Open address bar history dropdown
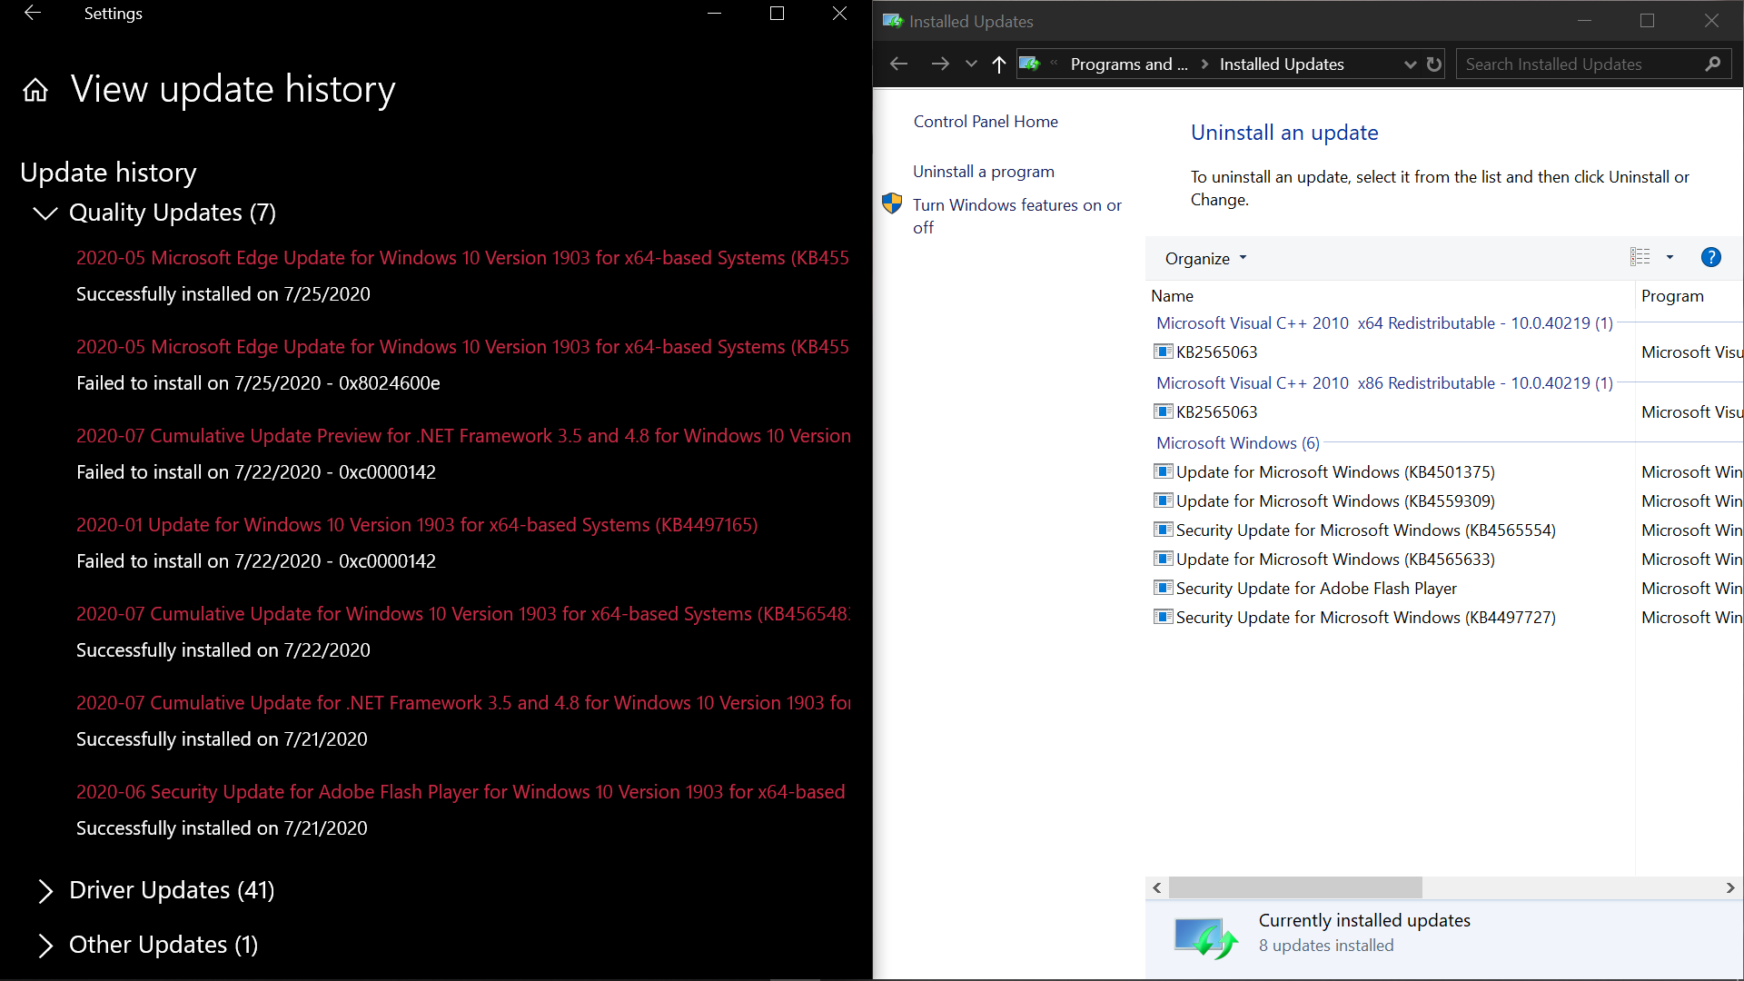This screenshot has width=1744, height=981. tap(1410, 64)
